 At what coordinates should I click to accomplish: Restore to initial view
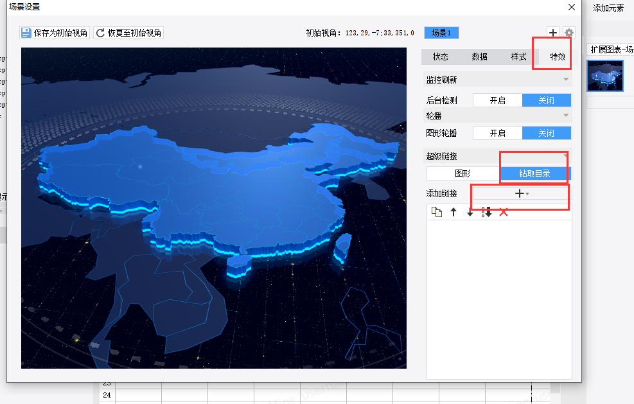pos(128,33)
